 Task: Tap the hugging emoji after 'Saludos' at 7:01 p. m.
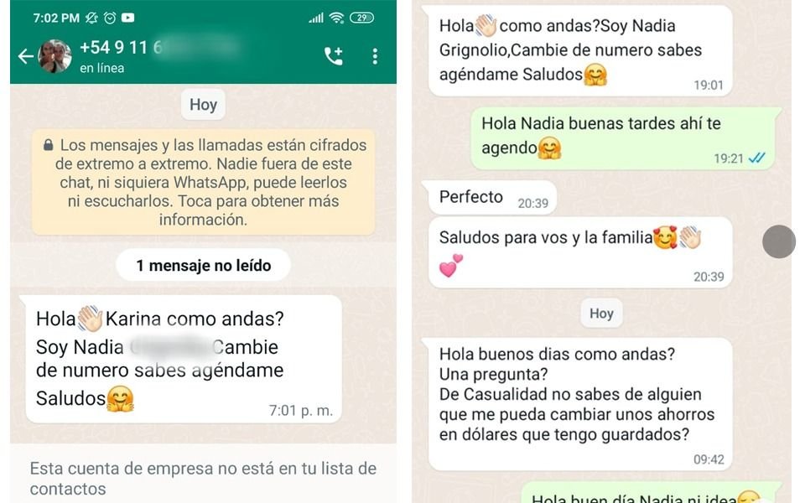[x=120, y=399]
